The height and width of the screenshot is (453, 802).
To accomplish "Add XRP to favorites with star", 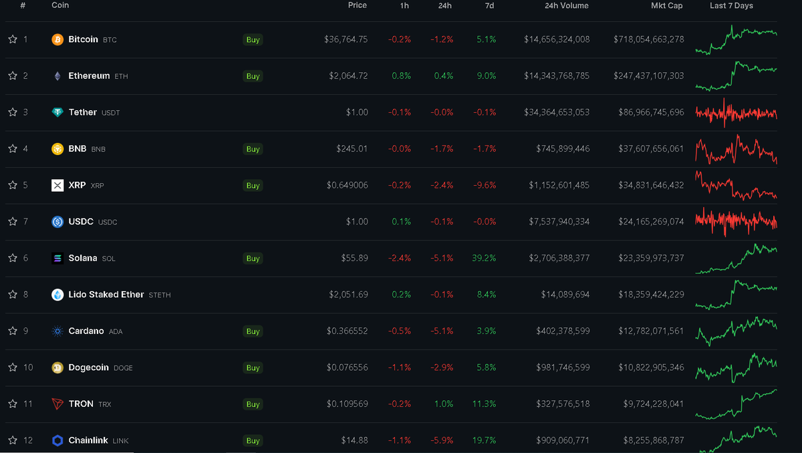I will pyautogui.click(x=12, y=185).
